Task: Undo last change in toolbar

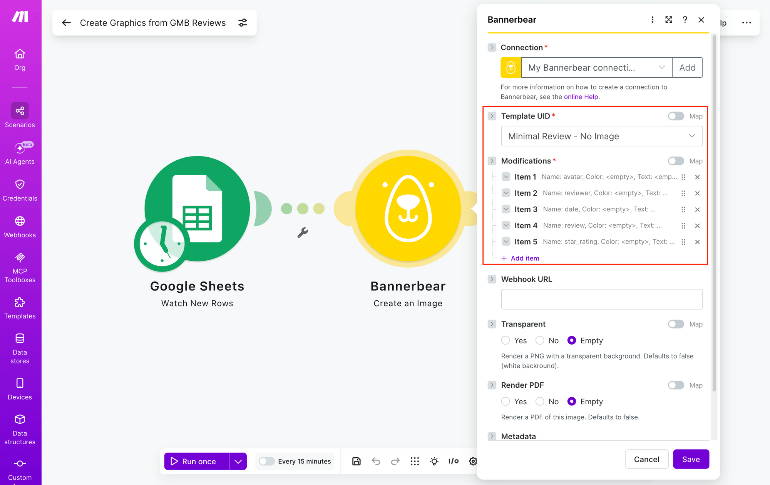Action: (x=376, y=461)
